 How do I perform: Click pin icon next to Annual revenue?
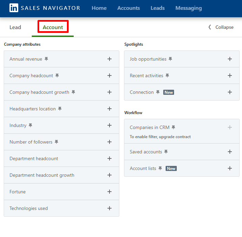pyautogui.click(x=46, y=59)
